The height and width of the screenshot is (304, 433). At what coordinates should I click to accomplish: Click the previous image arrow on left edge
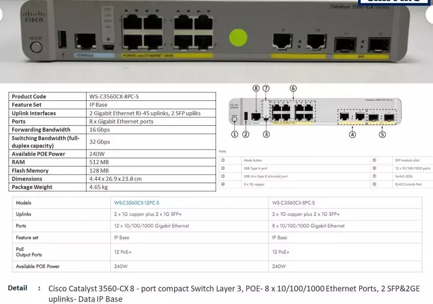tap(2, 15)
